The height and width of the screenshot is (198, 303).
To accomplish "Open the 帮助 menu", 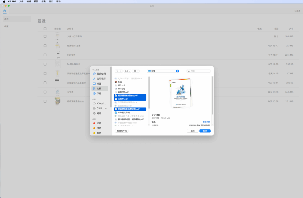I will coord(58,1).
